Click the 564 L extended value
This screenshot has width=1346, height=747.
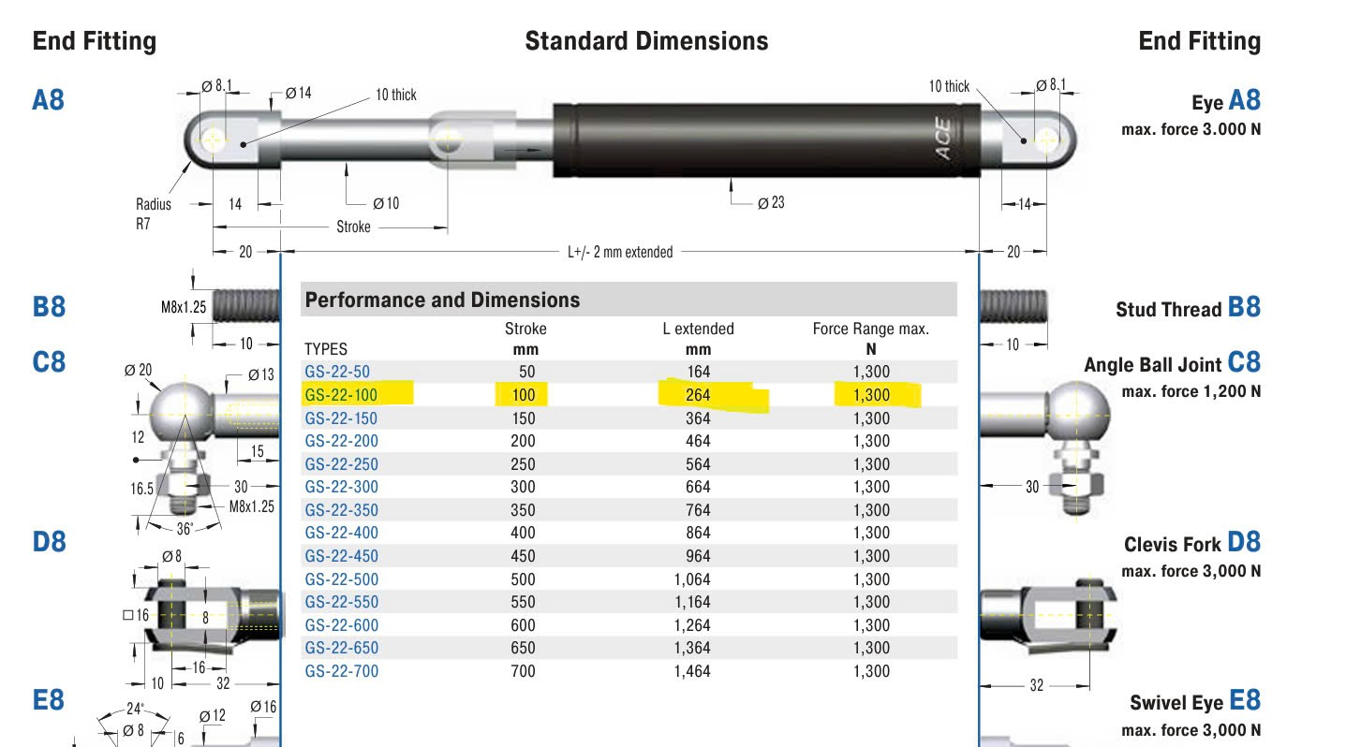tap(698, 464)
